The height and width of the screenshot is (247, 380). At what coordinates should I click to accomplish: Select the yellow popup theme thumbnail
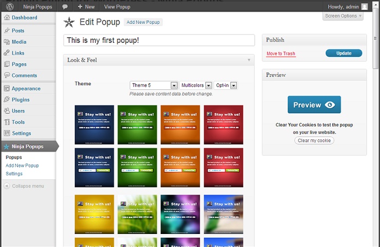pyautogui.click(x=94, y=214)
